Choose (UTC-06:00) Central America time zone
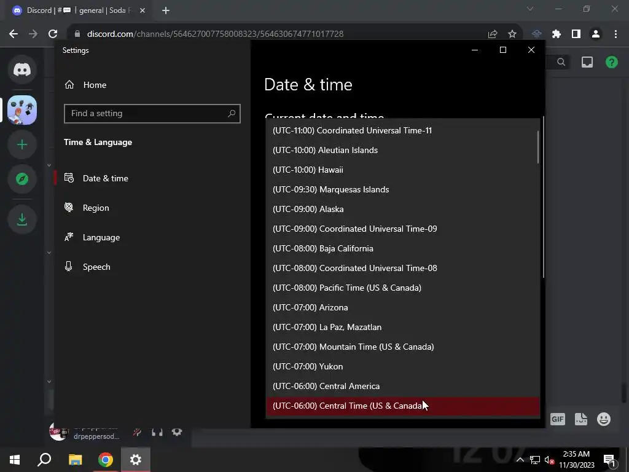Screen dimensions: 629x472 (x=403, y=386)
